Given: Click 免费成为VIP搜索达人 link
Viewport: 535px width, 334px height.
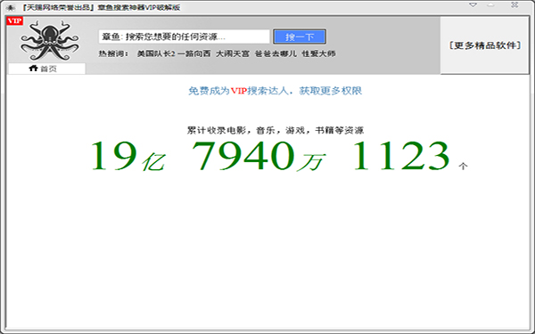Looking at the screenshot, I should (275, 91).
